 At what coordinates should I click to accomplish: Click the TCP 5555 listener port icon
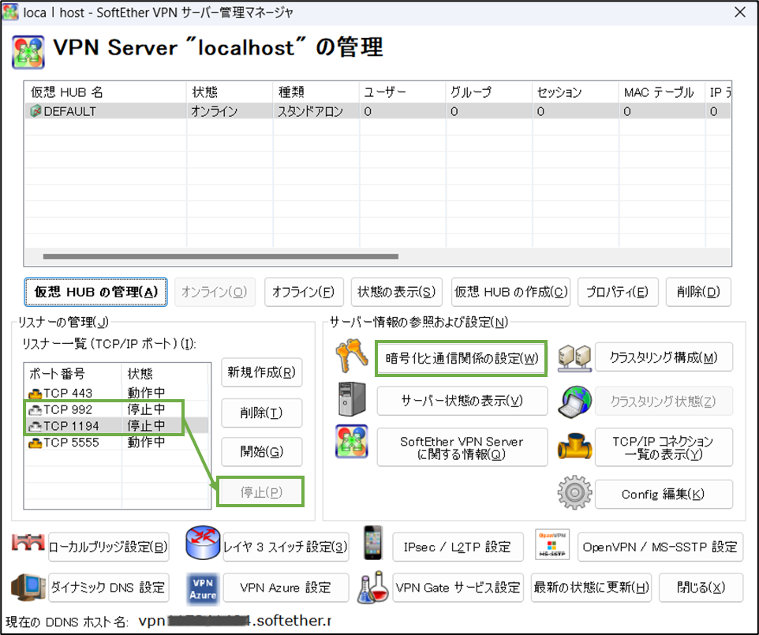click(36, 443)
